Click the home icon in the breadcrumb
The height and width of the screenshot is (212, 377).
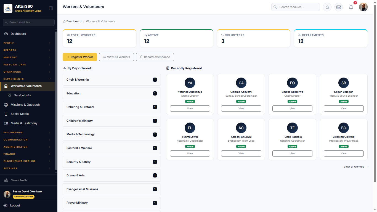tap(64, 22)
